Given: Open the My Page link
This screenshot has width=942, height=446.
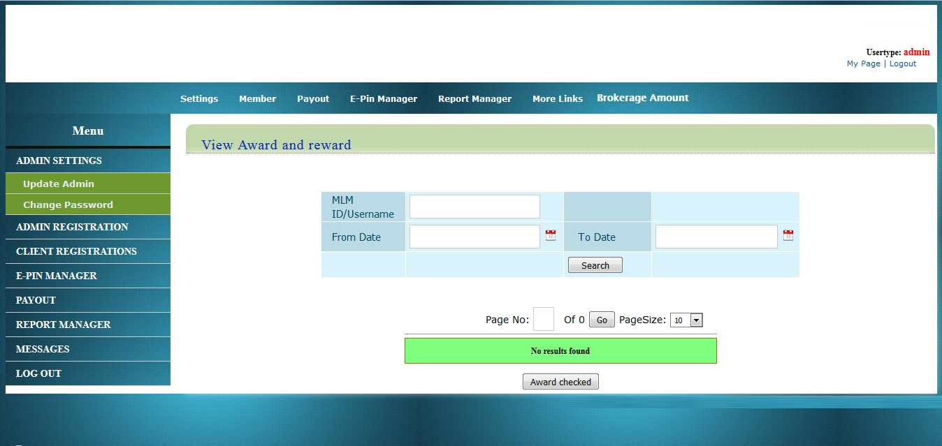Looking at the screenshot, I should point(863,64).
